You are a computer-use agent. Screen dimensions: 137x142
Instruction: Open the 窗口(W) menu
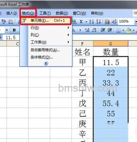click(x=79, y=13)
